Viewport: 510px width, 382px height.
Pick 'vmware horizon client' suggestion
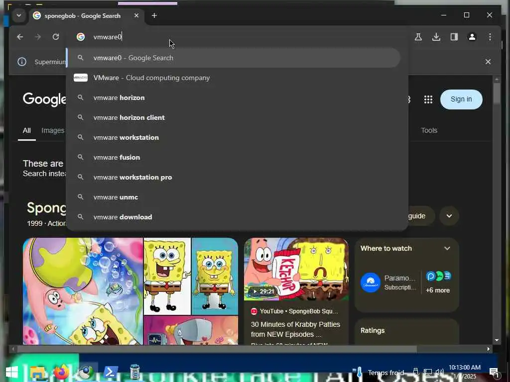pyautogui.click(x=234, y=117)
